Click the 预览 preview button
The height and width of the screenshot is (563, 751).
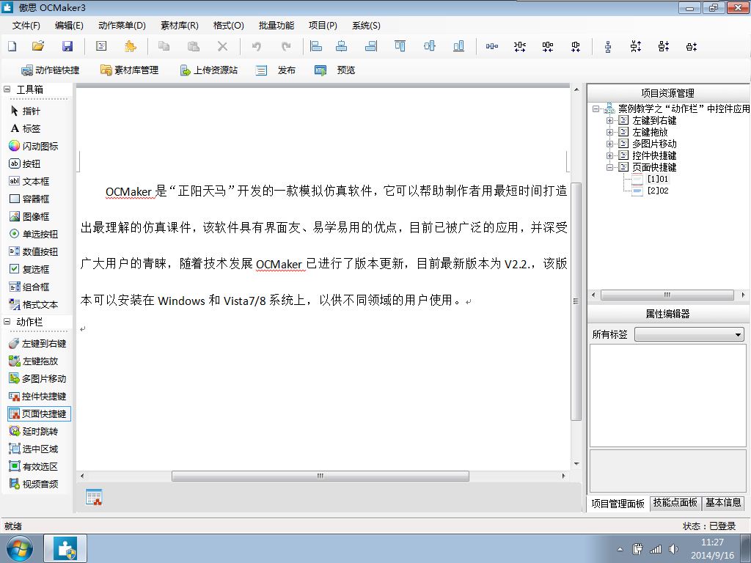pos(334,70)
